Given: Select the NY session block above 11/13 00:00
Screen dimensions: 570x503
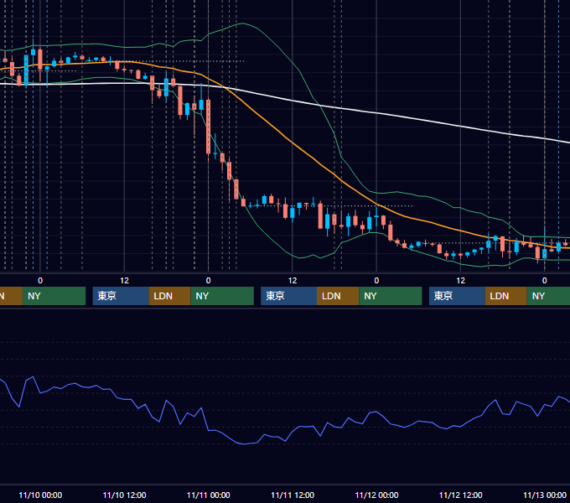Looking at the screenshot, I should click(x=548, y=296).
